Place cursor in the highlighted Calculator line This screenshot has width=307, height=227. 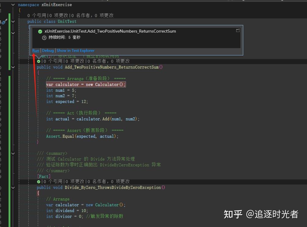coord(85,84)
